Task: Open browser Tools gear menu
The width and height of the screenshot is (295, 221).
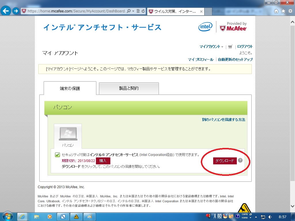Action: point(290,11)
